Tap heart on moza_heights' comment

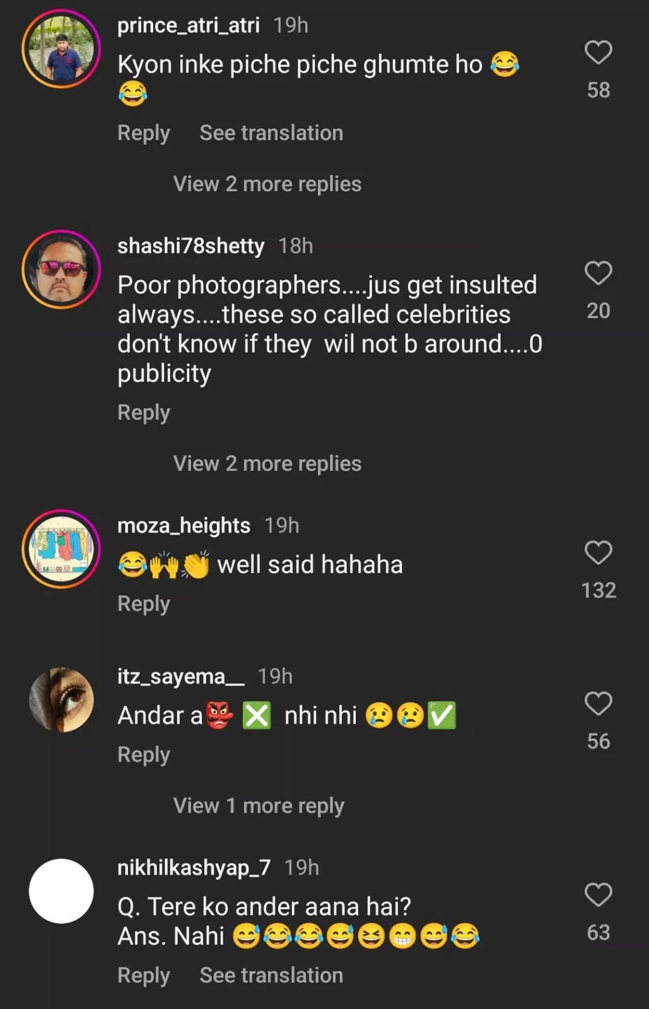pos(598,553)
